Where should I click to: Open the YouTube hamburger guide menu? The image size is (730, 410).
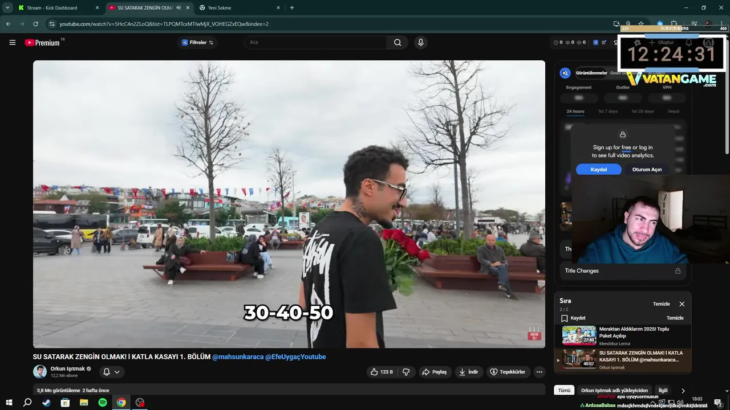(x=12, y=42)
